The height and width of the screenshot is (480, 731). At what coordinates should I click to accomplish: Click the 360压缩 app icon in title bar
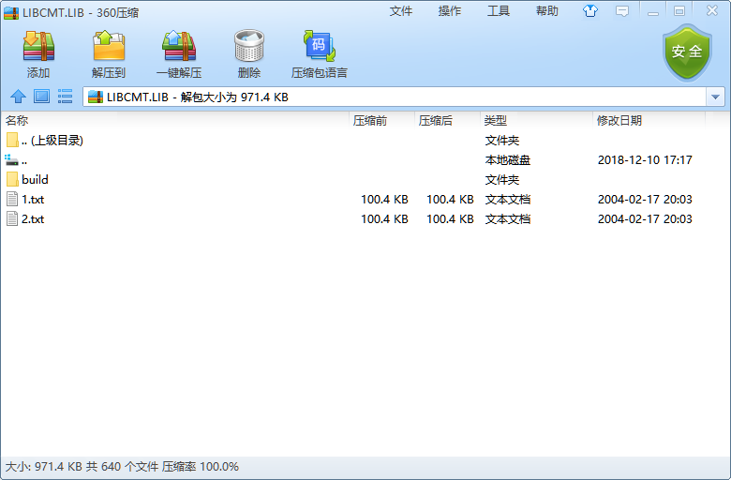(11, 12)
